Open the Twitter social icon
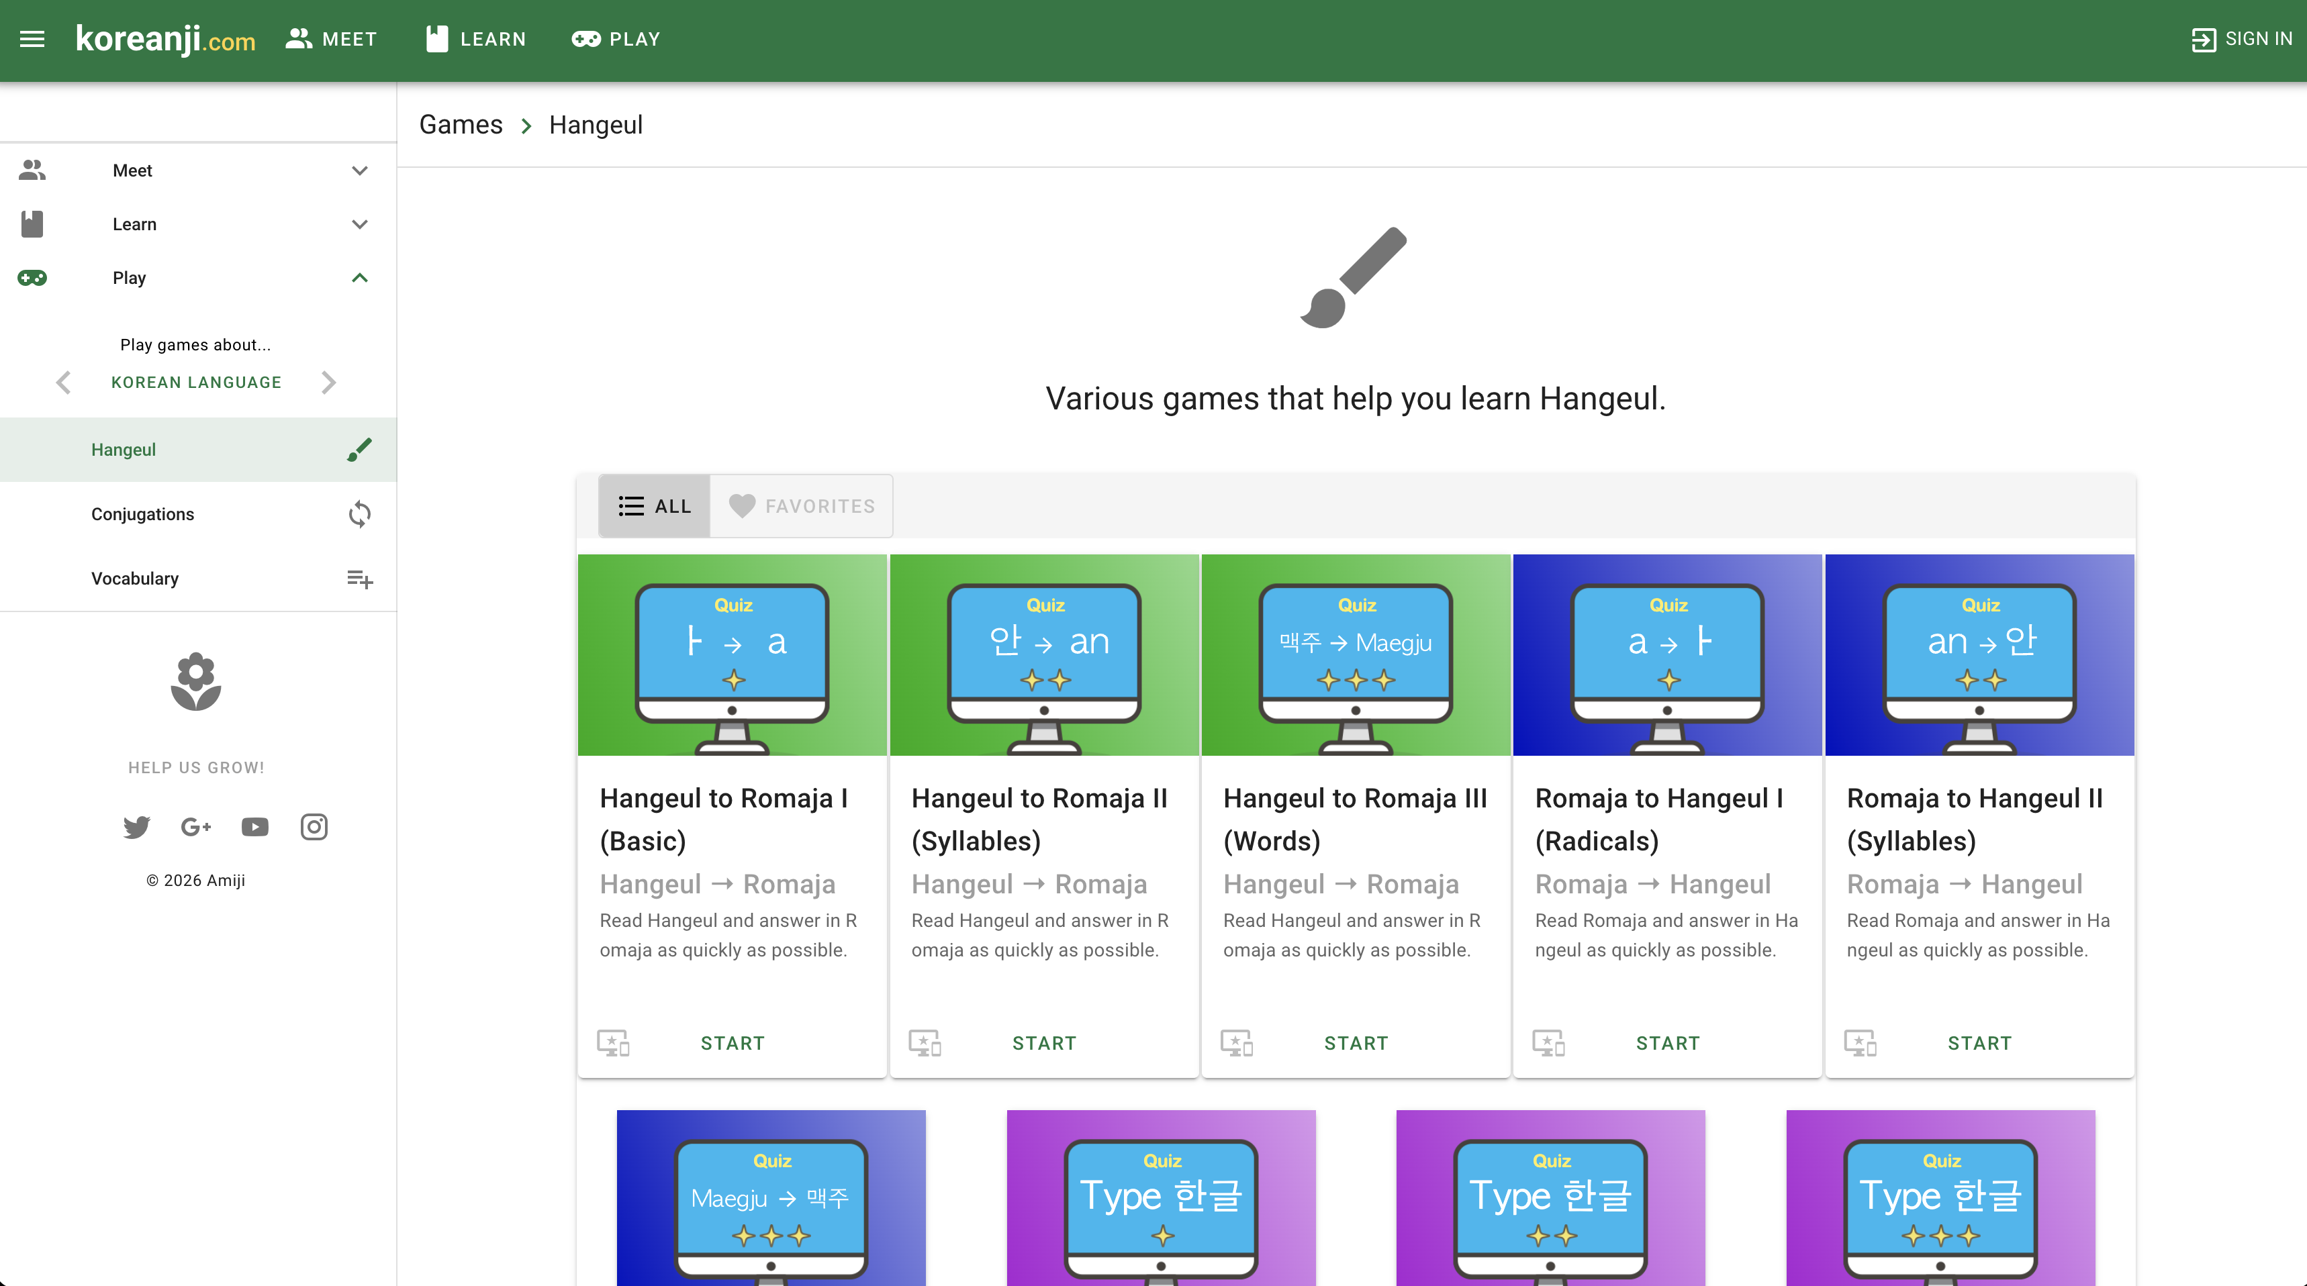This screenshot has width=2307, height=1286. pos(136,827)
